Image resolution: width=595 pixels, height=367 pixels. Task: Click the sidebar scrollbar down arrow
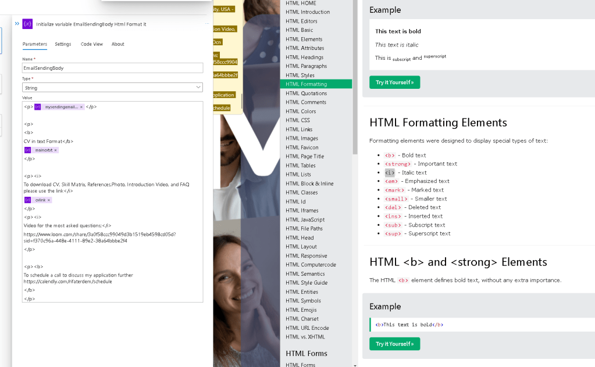coord(355,365)
